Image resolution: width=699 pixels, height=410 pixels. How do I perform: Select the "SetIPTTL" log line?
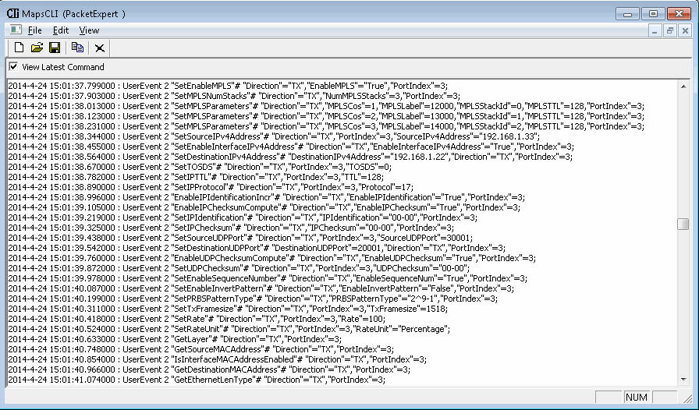196,177
